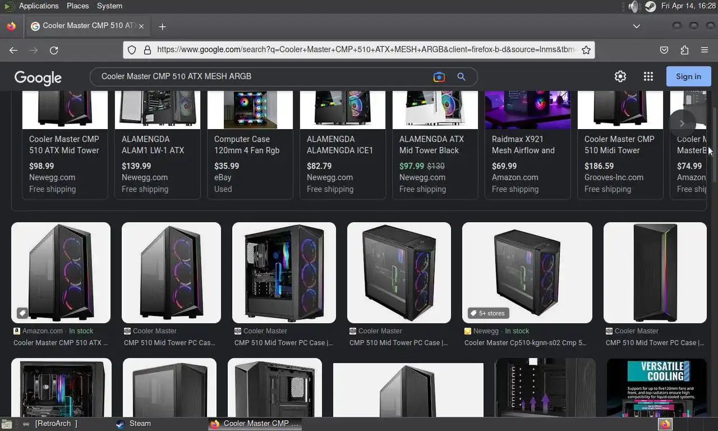Open the list all tabs dropdown
Viewport: 718px width, 431px height.
pyautogui.click(x=637, y=26)
